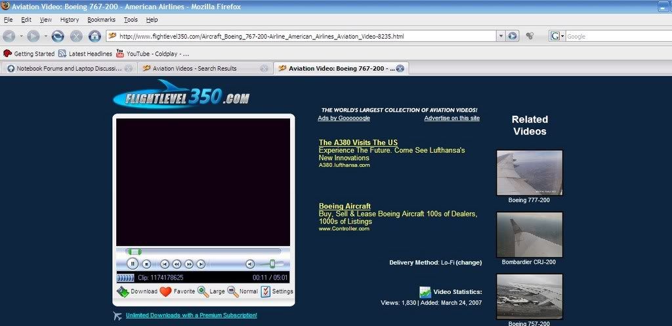Click the www.Controller.com URL
The image size is (672, 326).
click(344, 229)
